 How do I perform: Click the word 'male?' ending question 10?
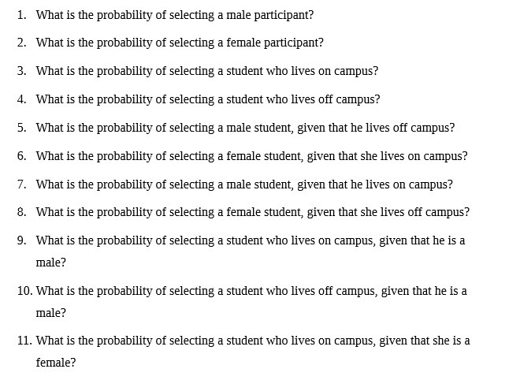[50, 313]
